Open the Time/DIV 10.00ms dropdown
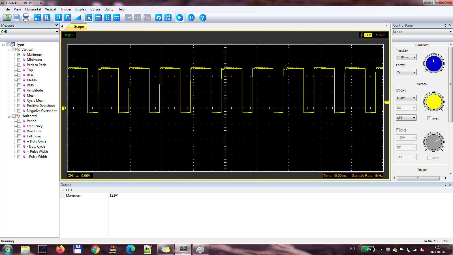Viewport: 453px width, 255px height. click(x=406, y=57)
